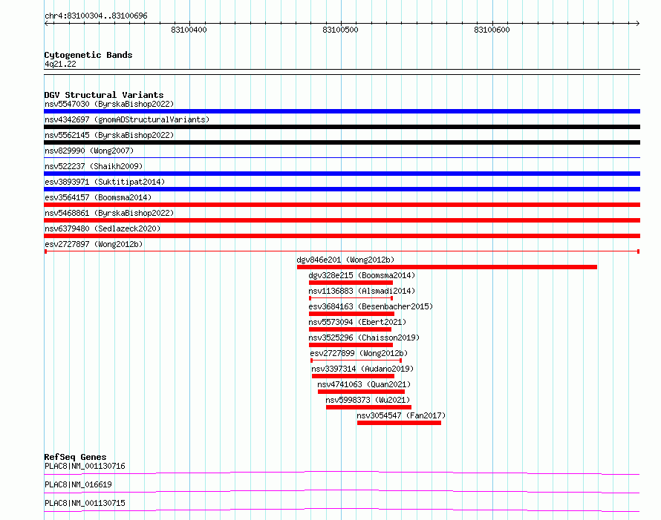Click the red bar under nsv5573094
The height and width of the screenshot is (520, 661).
point(350,329)
